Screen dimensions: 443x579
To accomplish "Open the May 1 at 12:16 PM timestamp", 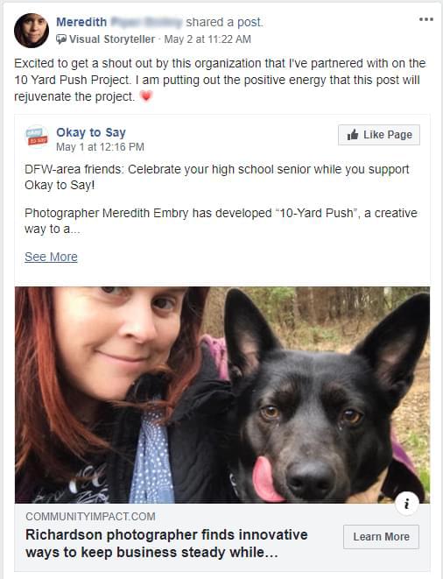I will pos(100,147).
